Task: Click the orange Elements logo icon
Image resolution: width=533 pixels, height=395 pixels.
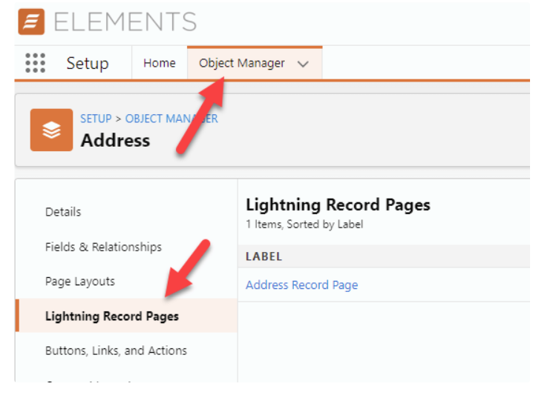Action: (30, 21)
